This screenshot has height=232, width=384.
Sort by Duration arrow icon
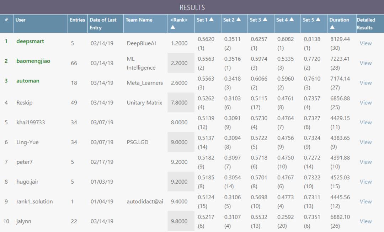pos(332,27)
